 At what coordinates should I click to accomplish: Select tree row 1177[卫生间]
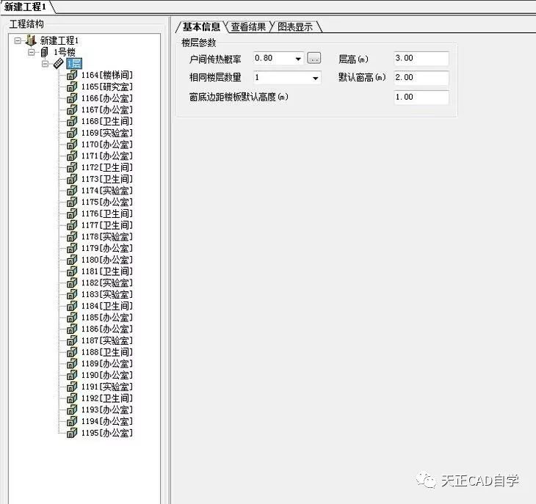click(106, 225)
